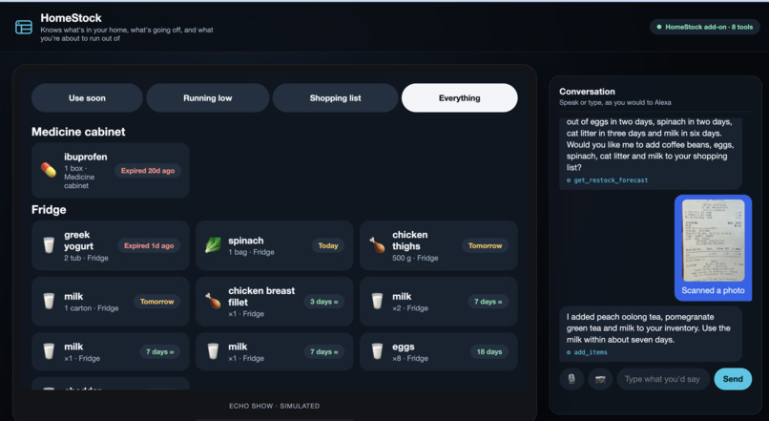The width and height of the screenshot is (769, 421).
Task: Send the typed message
Action: tap(733, 379)
